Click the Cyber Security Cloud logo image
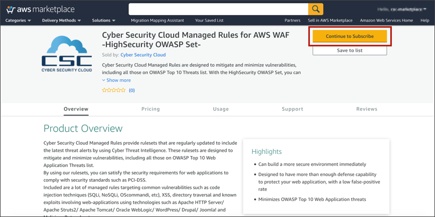 (x=67, y=54)
